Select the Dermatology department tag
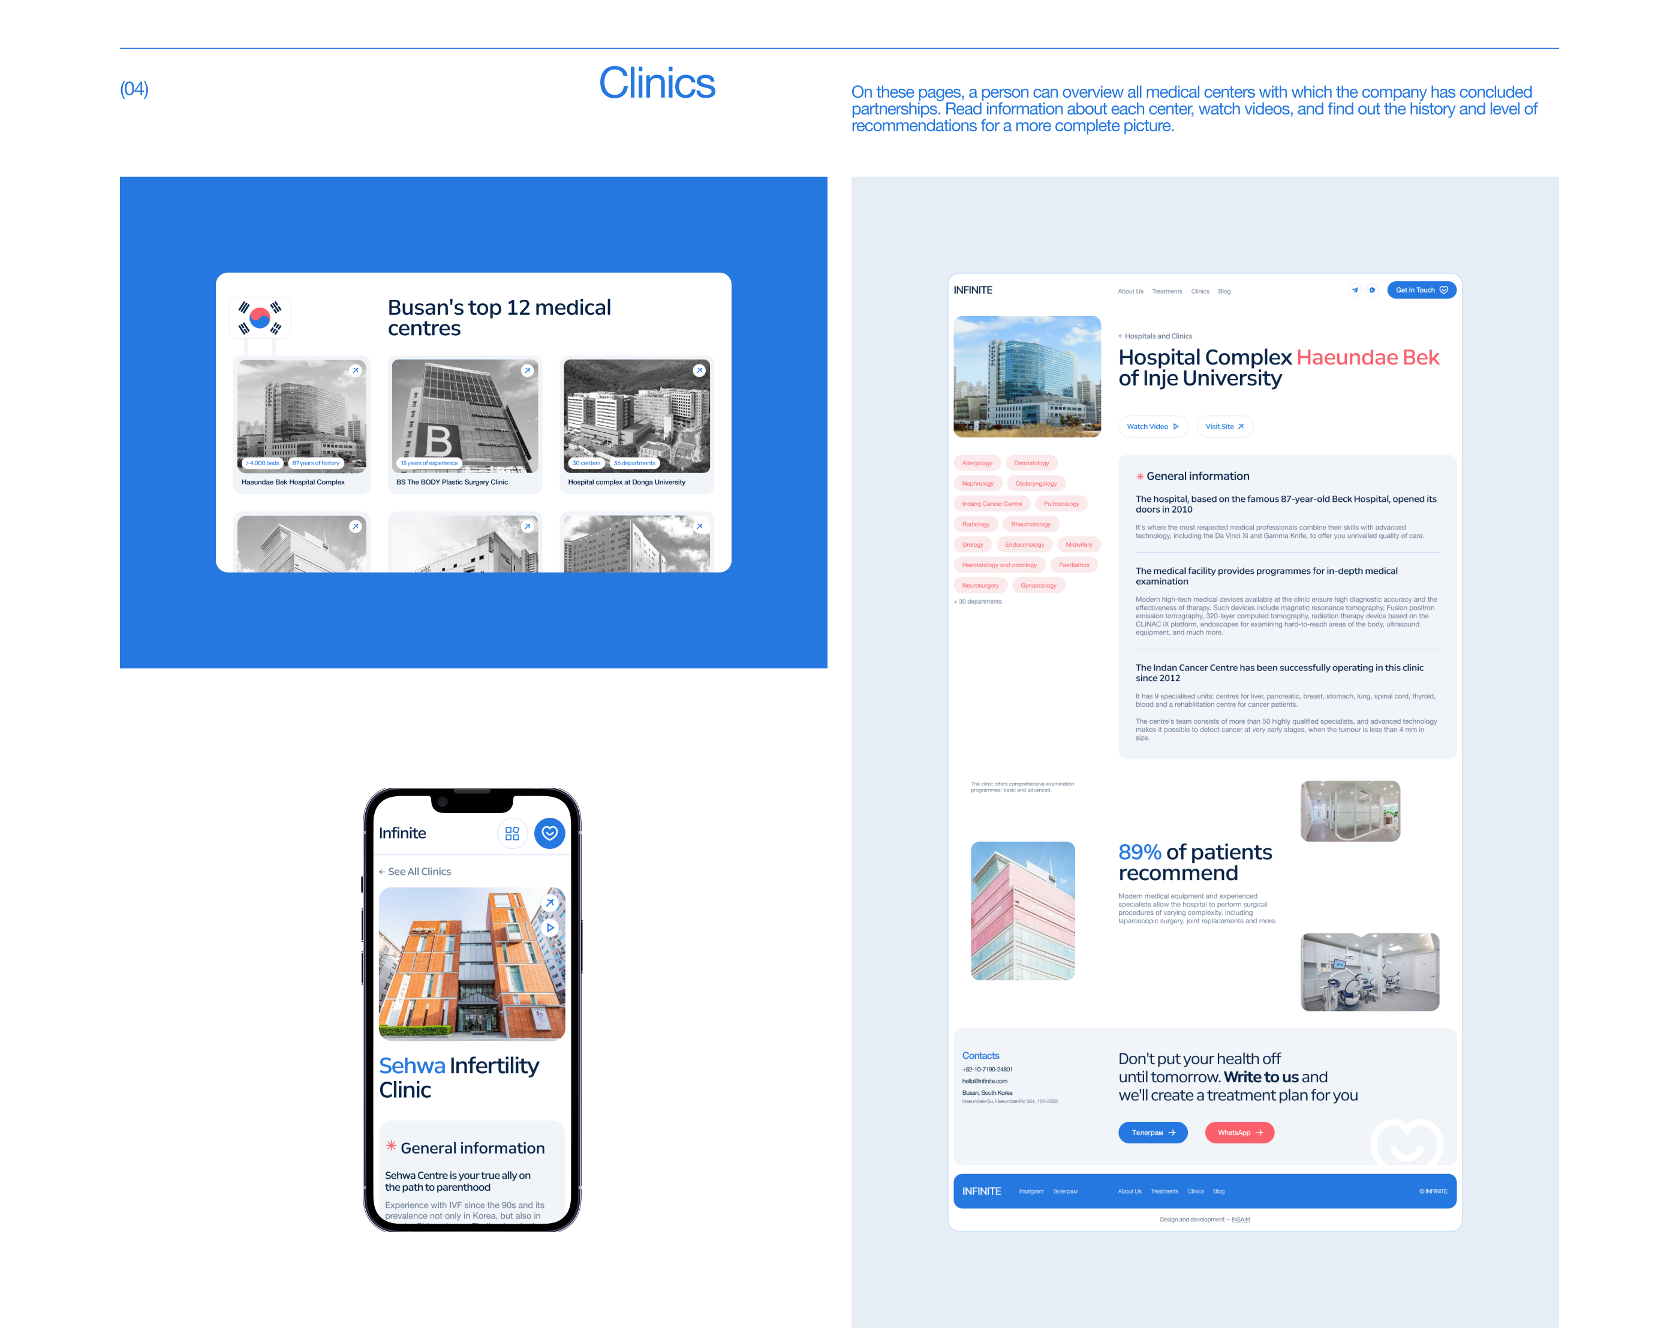The width and height of the screenshot is (1679, 1328). pos(1031,463)
